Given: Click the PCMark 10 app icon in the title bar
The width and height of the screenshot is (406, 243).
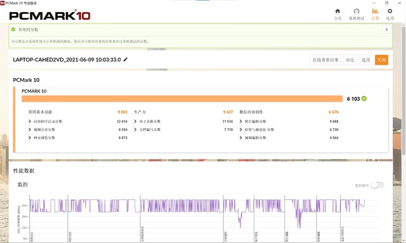Looking at the screenshot, I should click(x=3, y=3).
